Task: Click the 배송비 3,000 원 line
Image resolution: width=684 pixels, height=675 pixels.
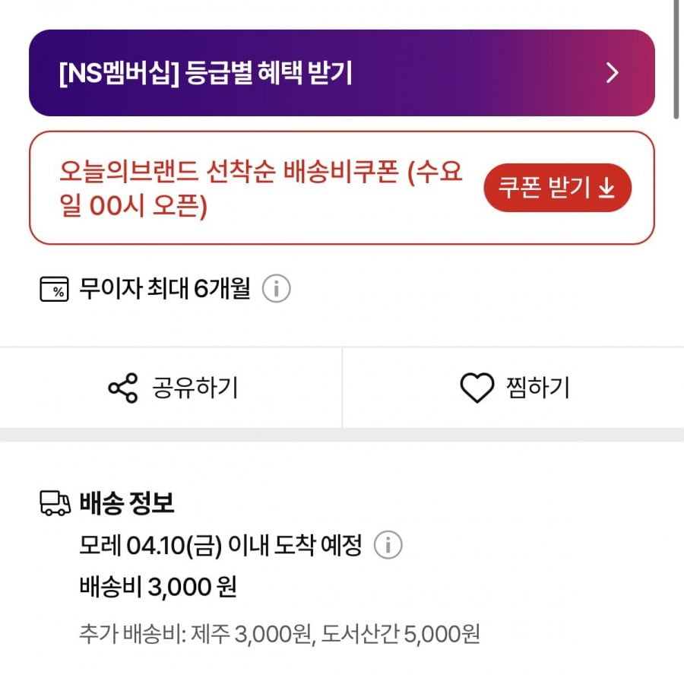Action: [x=158, y=588]
